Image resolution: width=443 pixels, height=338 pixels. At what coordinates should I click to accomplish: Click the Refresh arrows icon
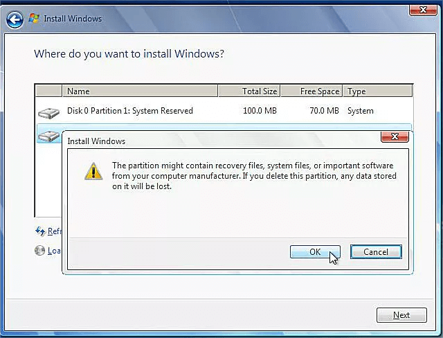click(x=40, y=231)
